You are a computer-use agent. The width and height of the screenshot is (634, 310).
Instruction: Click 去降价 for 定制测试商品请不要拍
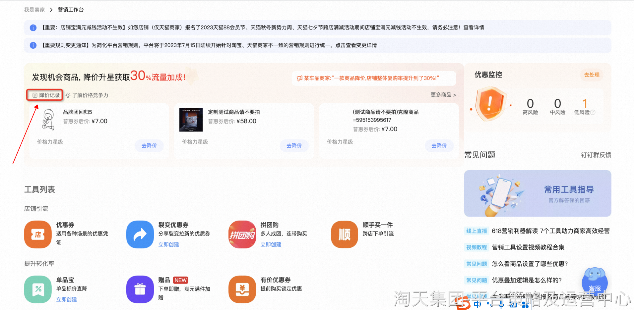[x=294, y=146]
